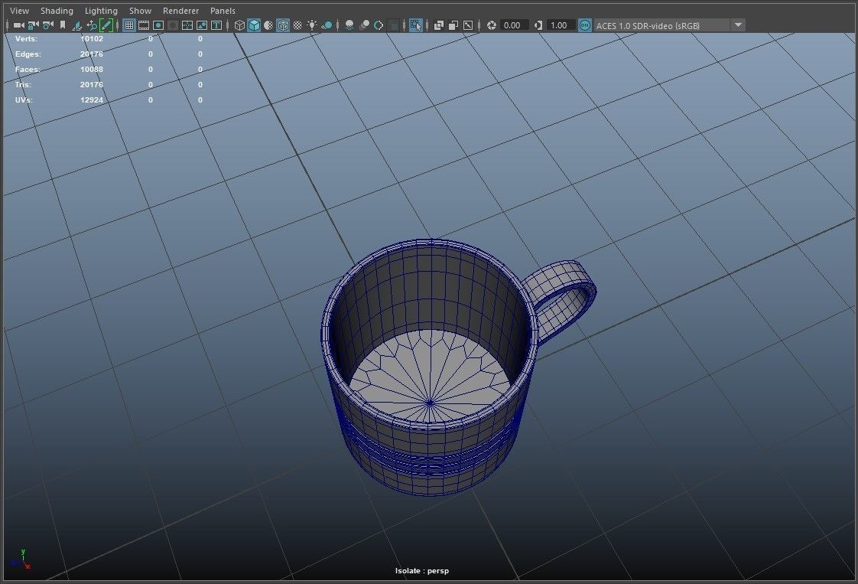Toggle X-Ray Active Components icon
This screenshot has width=858, height=584.
pyautogui.click(x=453, y=25)
